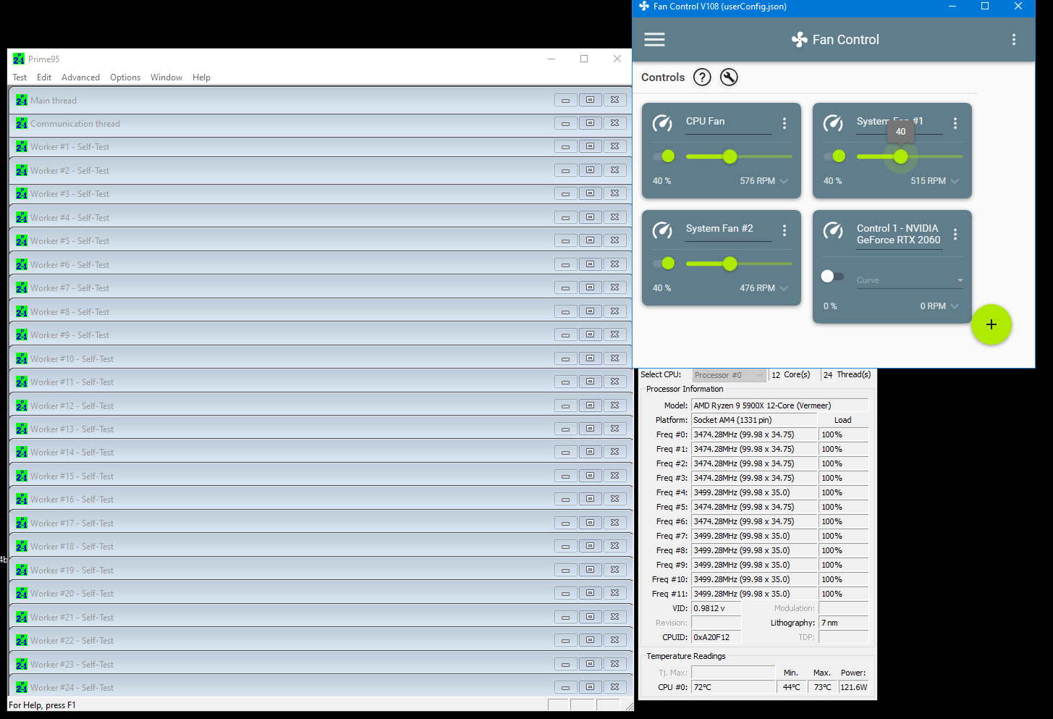Click the AMD Ryzen 9 5900X model field
The image size is (1053, 719).
click(x=780, y=405)
